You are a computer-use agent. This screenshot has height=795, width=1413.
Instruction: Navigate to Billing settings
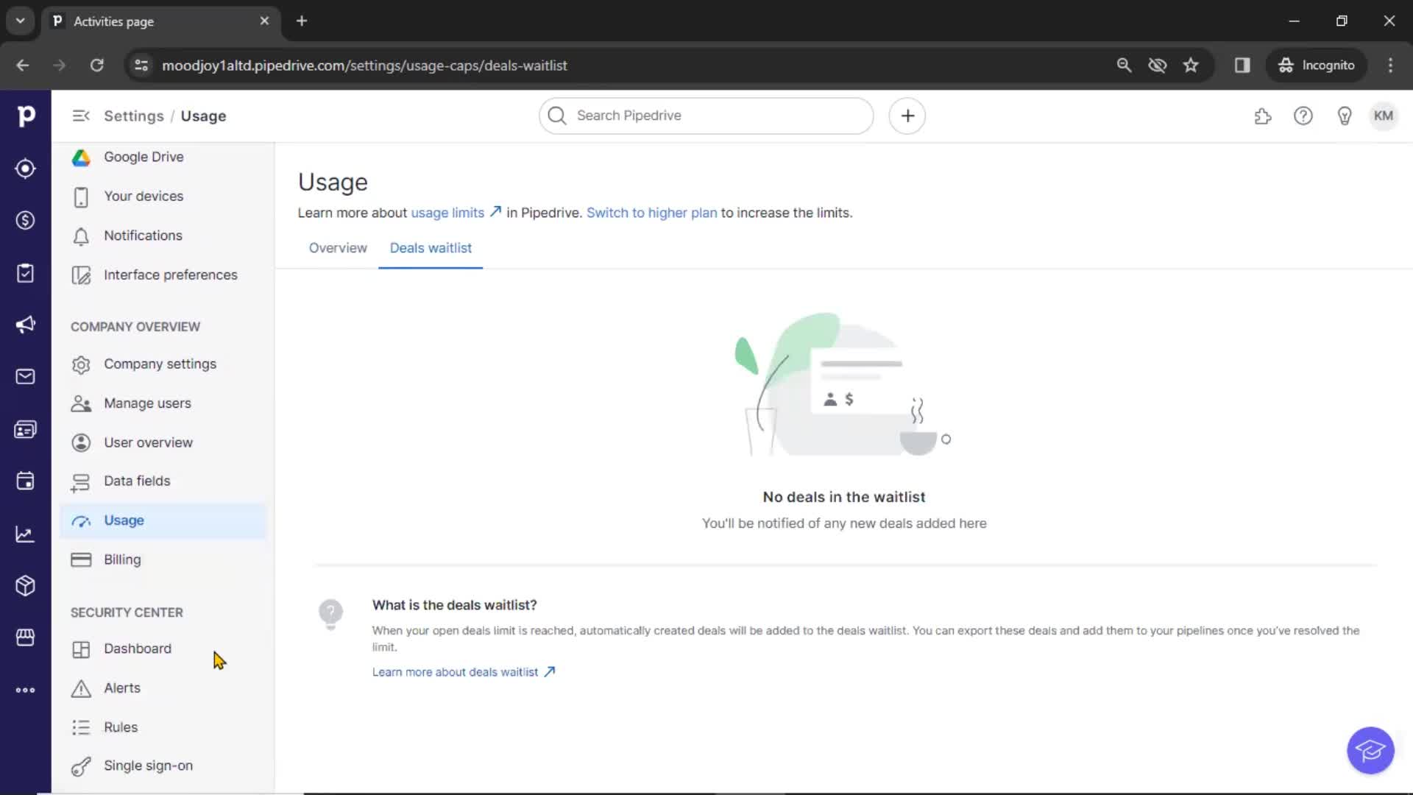(122, 559)
